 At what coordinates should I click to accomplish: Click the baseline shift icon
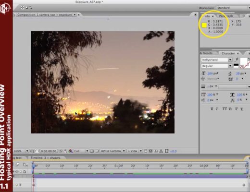tap(203, 100)
